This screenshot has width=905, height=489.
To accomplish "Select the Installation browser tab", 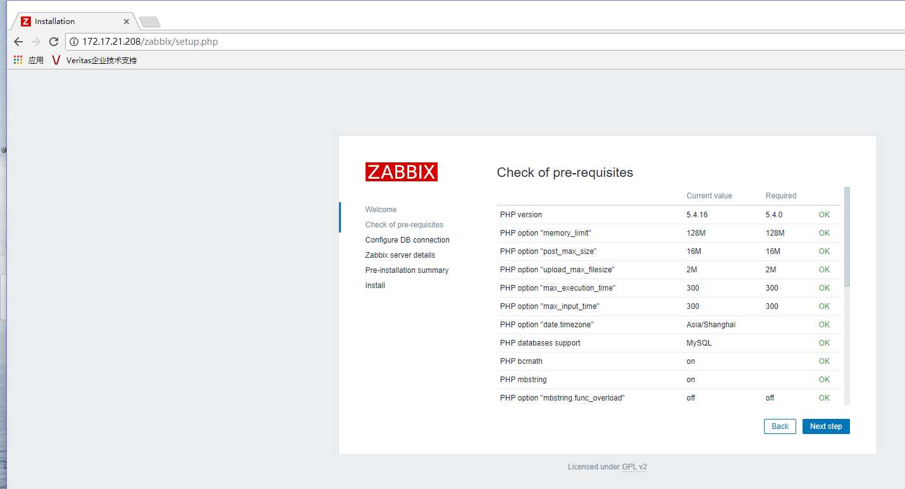I will click(75, 21).
